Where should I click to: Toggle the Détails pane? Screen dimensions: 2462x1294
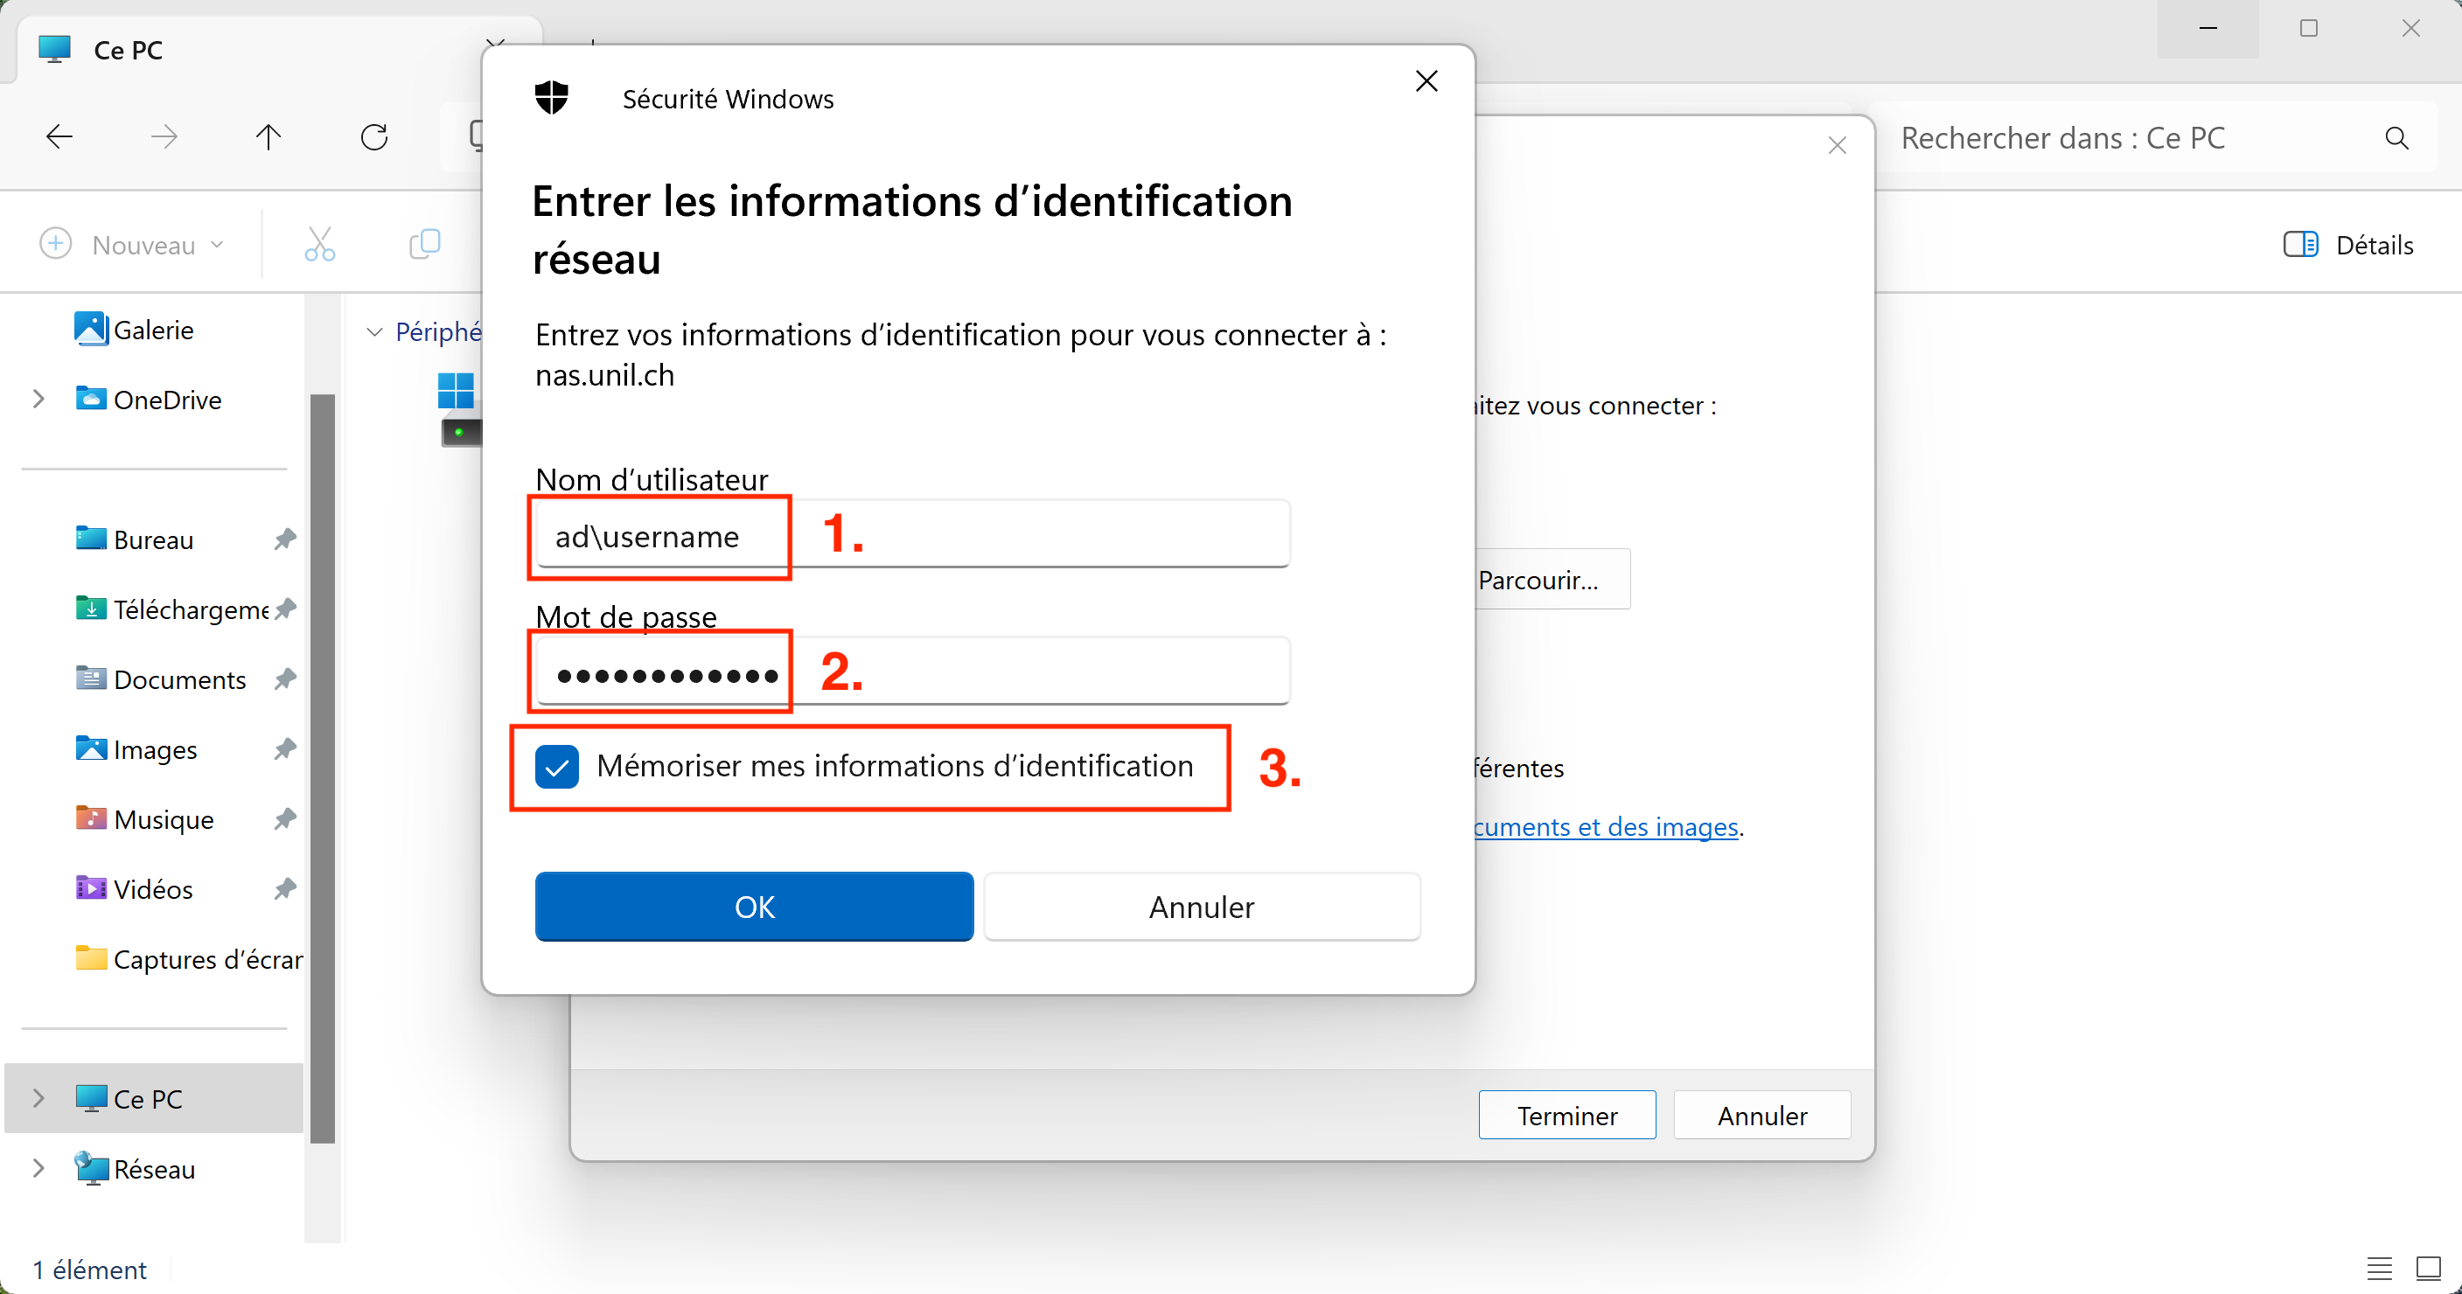point(2348,245)
